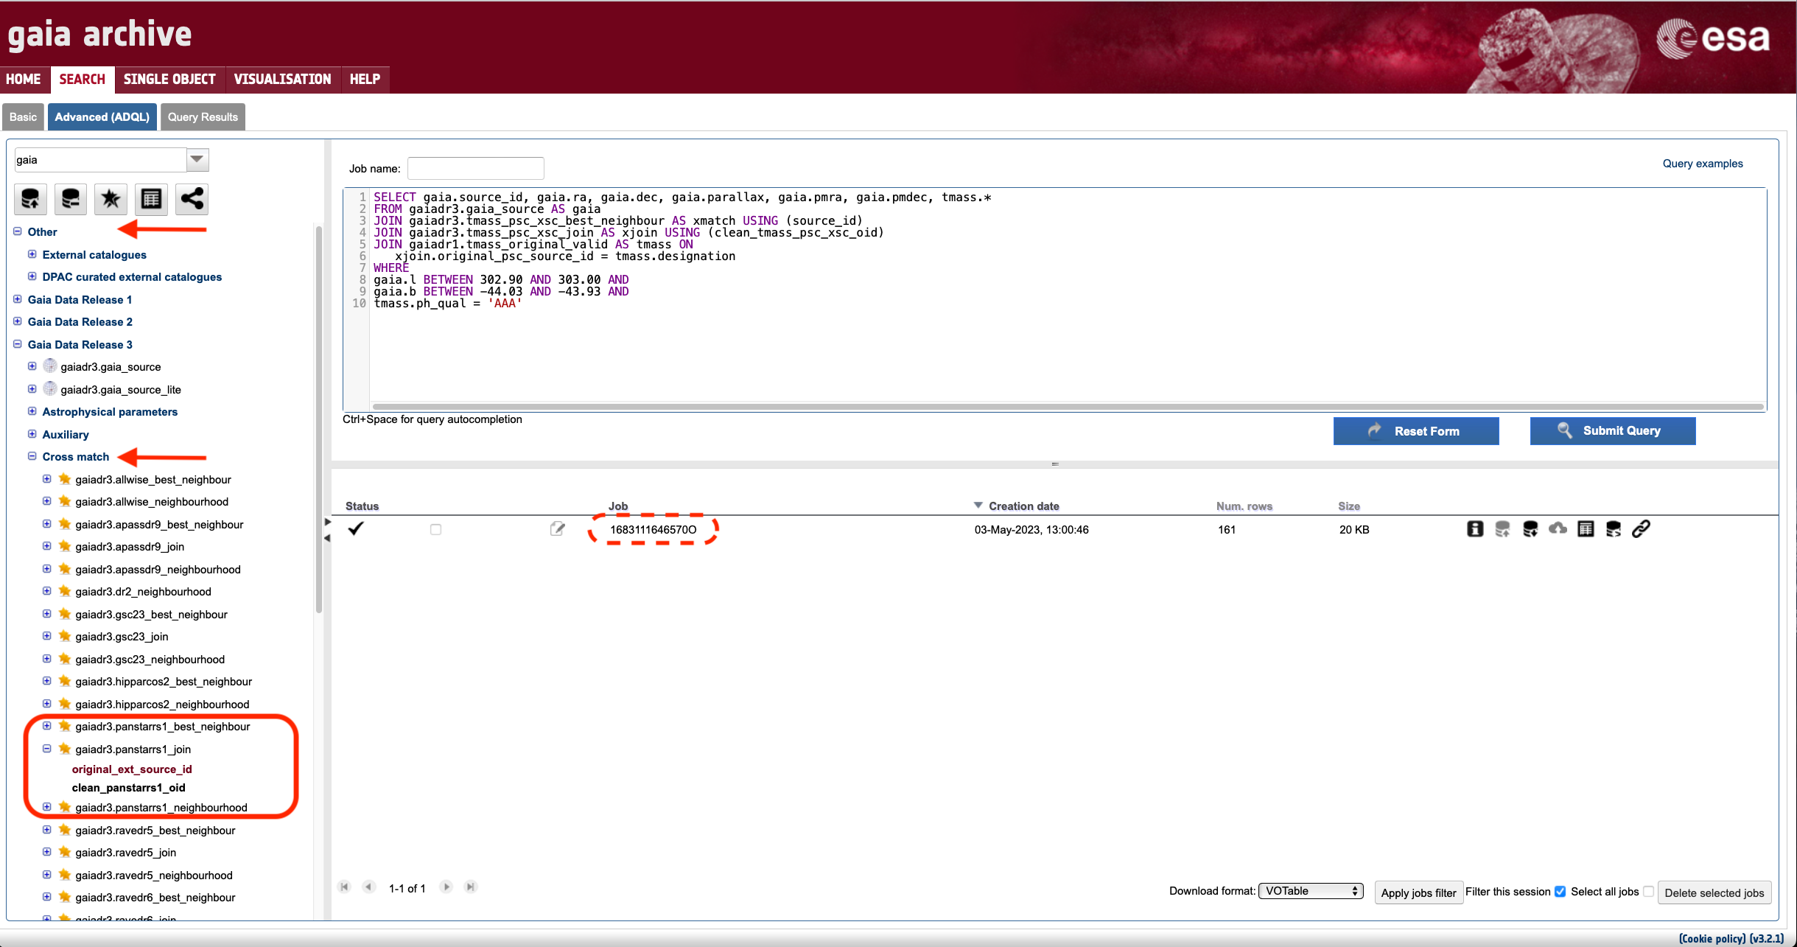Viewport: 1797px width, 947px height.
Task: Copy the job link with the chain icon
Action: coord(1641,528)
